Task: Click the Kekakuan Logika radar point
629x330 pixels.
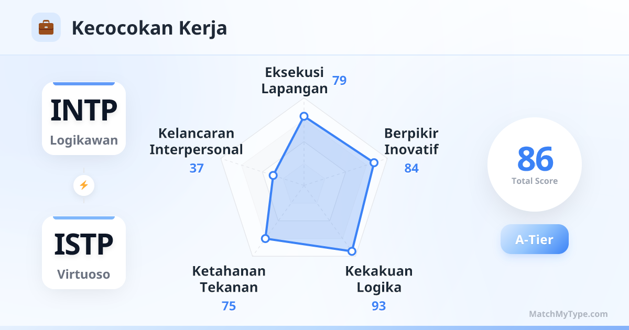Action: (x=352, y=251)
